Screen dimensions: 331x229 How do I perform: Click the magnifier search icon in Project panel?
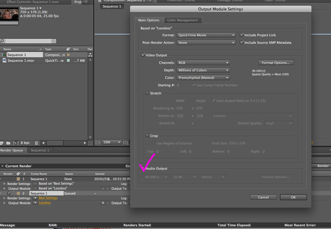2,41
